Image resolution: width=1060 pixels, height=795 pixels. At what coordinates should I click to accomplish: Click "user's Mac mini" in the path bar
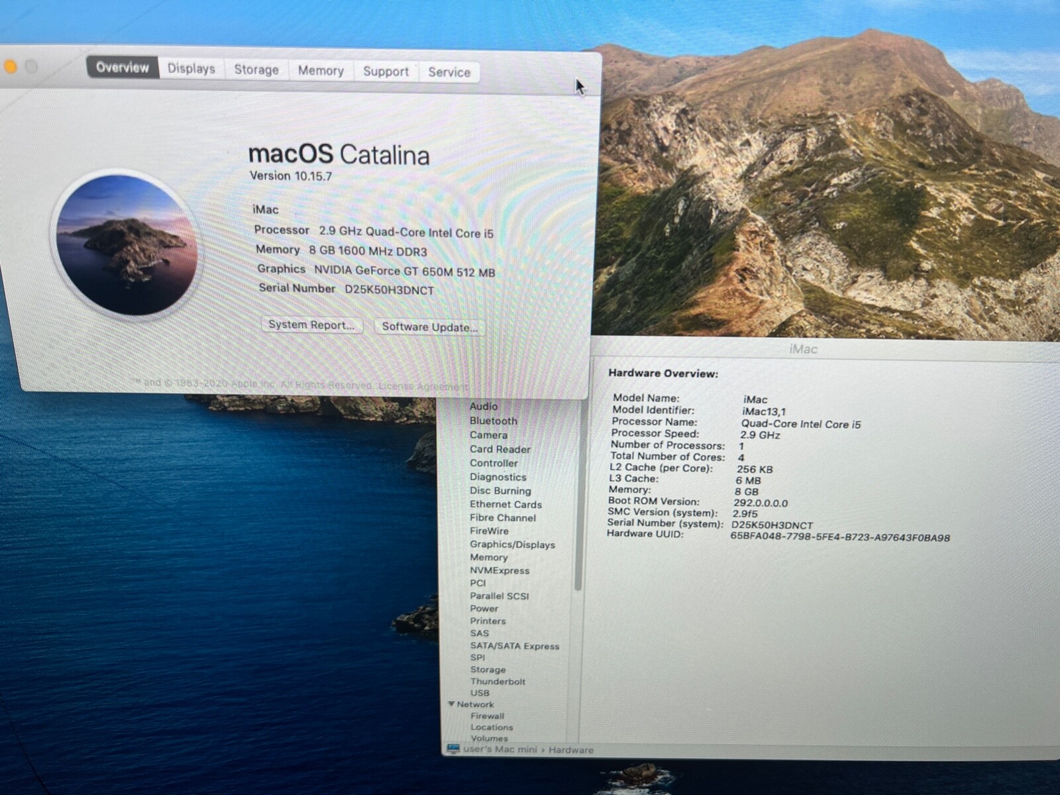(x=500, y=749)
